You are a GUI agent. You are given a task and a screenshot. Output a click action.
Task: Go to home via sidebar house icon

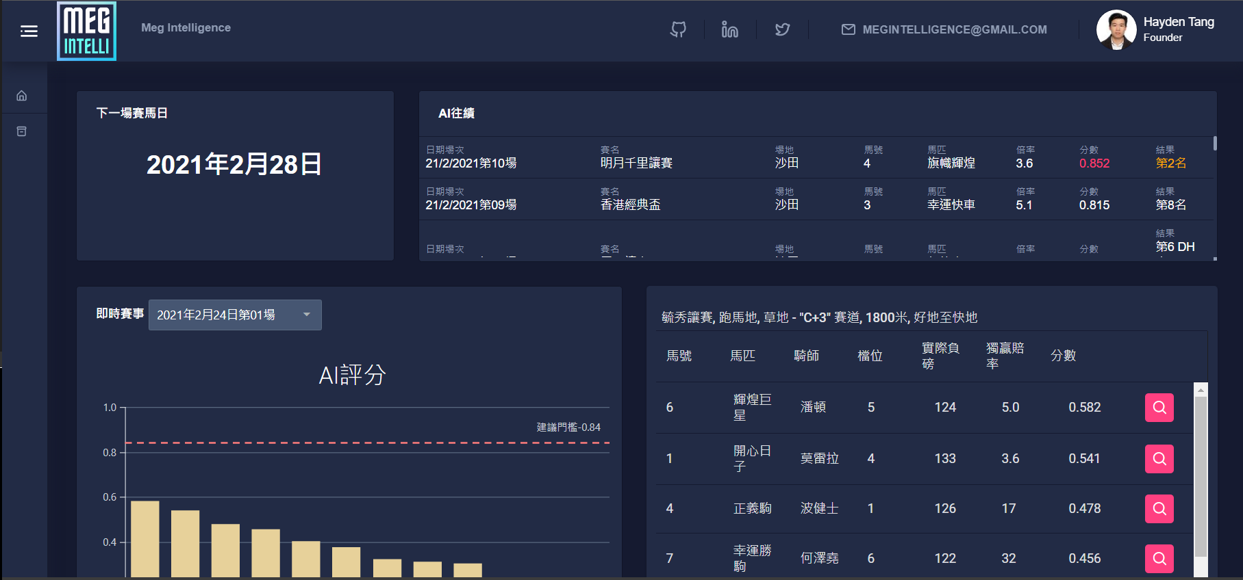22,96
